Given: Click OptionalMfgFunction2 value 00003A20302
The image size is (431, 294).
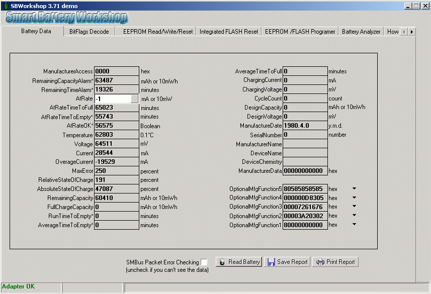Looking at the screenshot, I should [x=305, y=216].
